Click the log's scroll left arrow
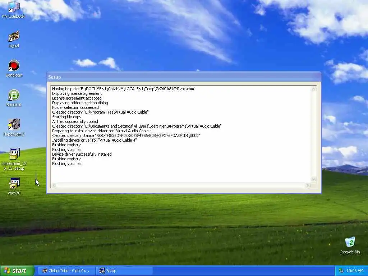Viewport: 368px width, 276px height. click(54, 185)
